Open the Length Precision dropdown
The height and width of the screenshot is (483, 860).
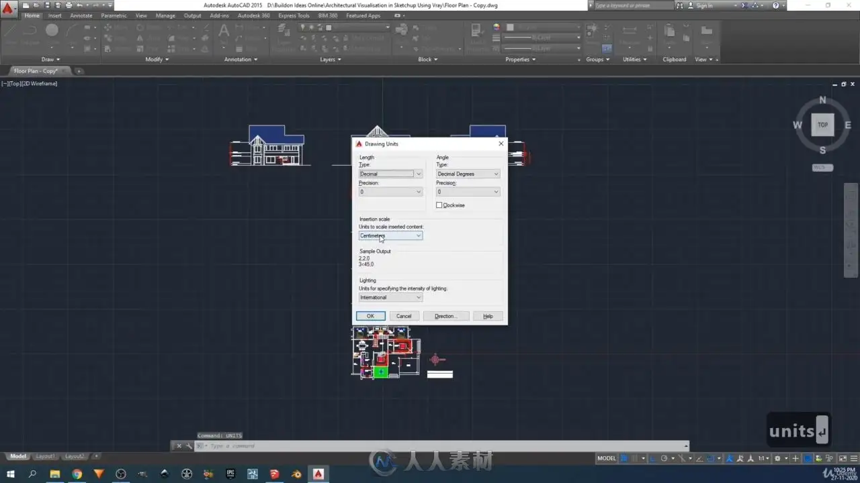tap(390, 192)
